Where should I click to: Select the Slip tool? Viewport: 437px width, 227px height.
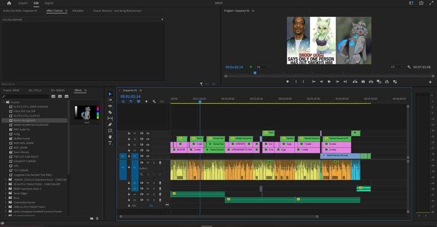[110, 118]
